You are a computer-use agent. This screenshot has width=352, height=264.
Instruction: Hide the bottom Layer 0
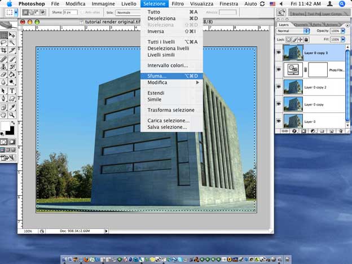coord(279,121)
